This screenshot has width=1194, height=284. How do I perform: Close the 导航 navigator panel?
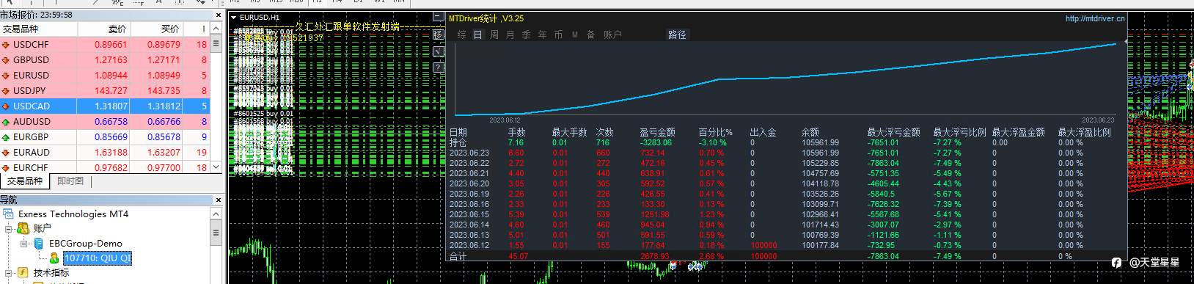coord(218,200)
